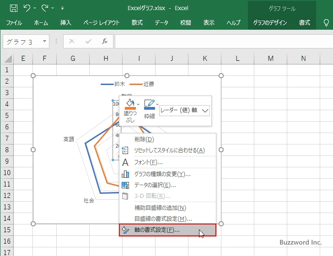Viewport: 333px width, 256px height.
Task: Open the Redo history dropdown arrow
Action: click(x=53, y=8)
